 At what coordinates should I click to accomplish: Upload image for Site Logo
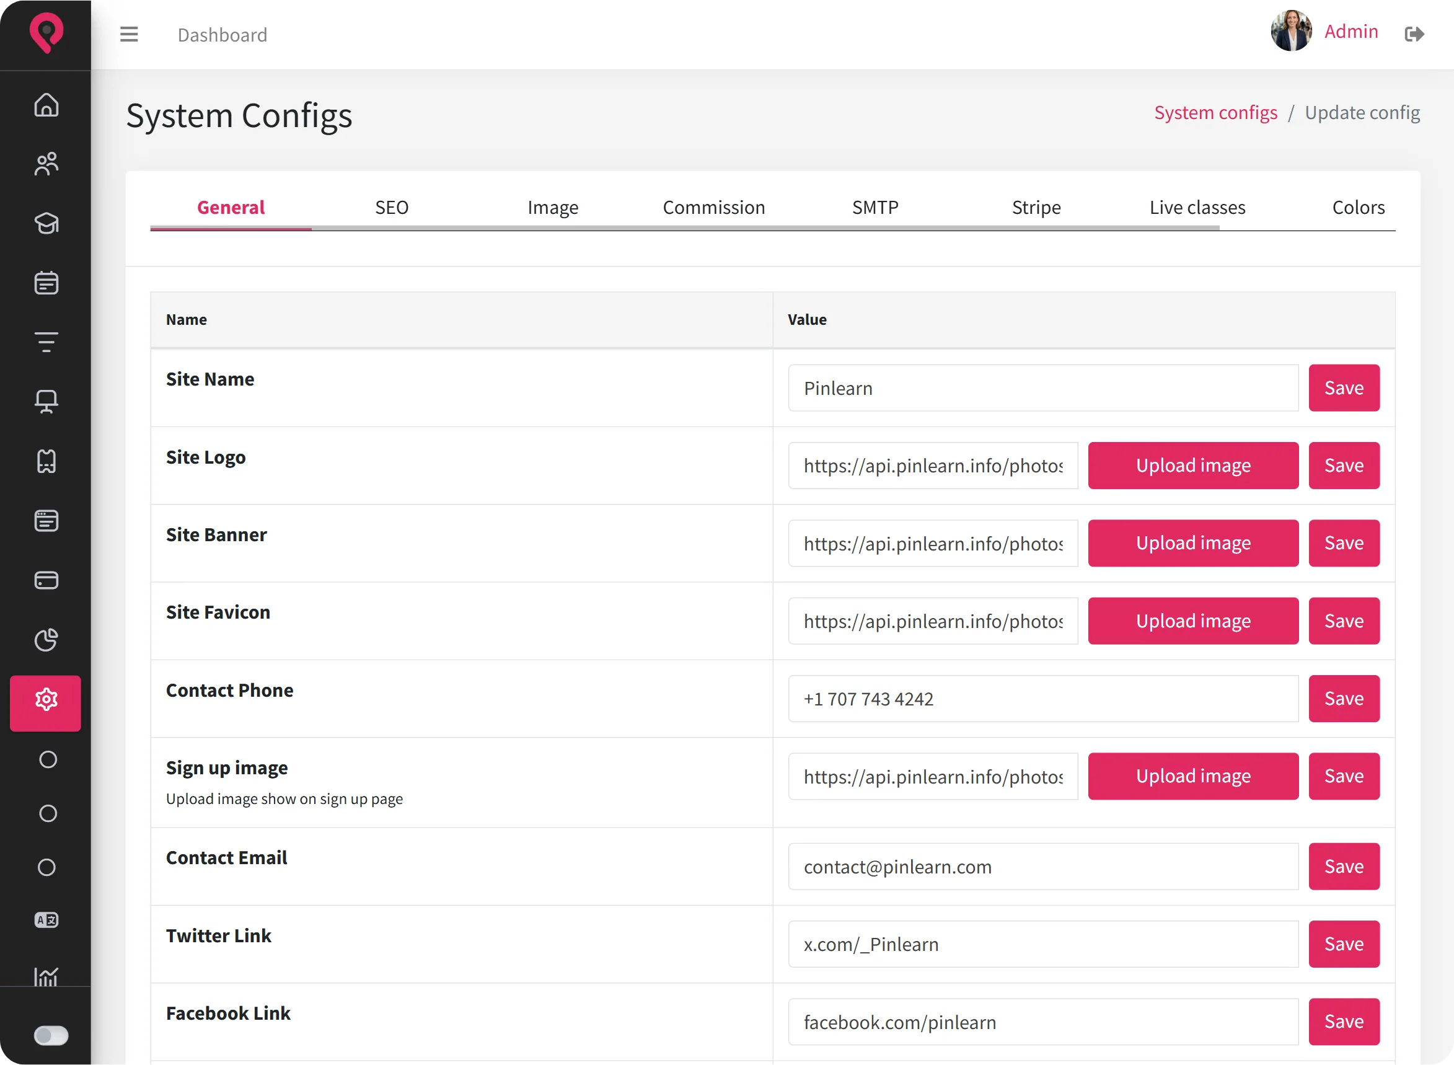click(x=1193, y=466)
